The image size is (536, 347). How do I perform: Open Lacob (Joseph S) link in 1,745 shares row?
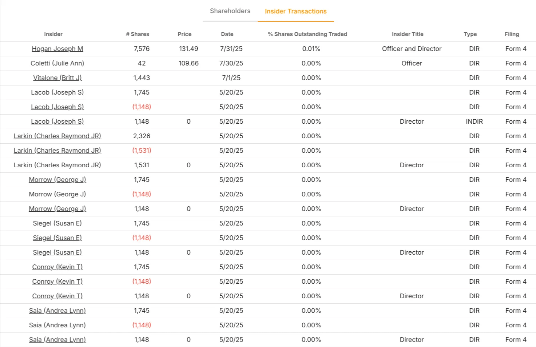coord(57,92)
